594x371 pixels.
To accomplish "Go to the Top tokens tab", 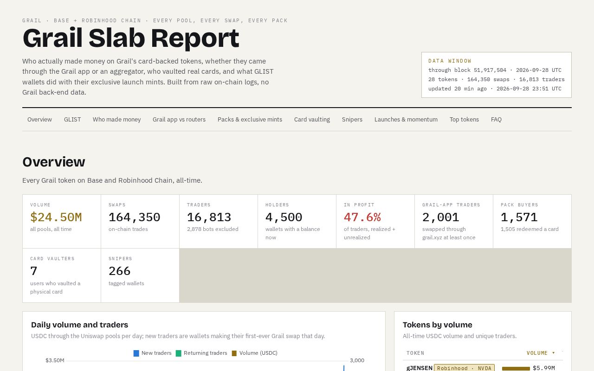I will click(464, 120).
